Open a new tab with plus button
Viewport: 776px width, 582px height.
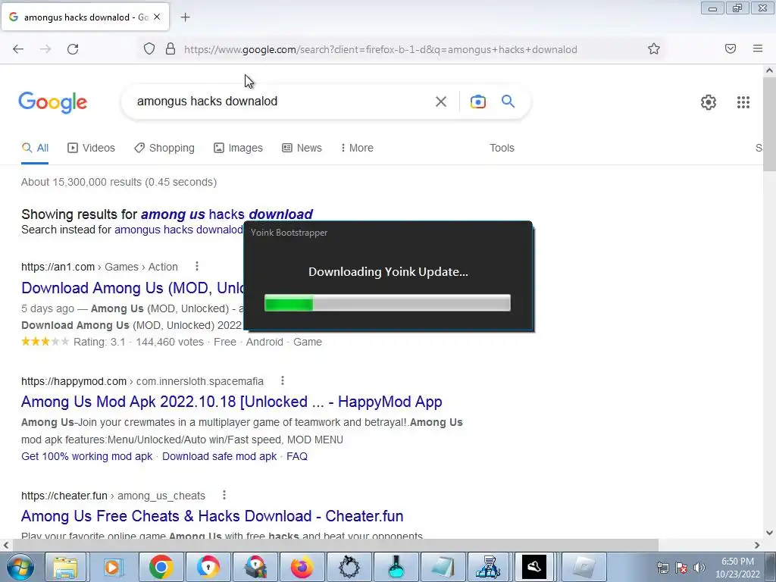[185, 17]
